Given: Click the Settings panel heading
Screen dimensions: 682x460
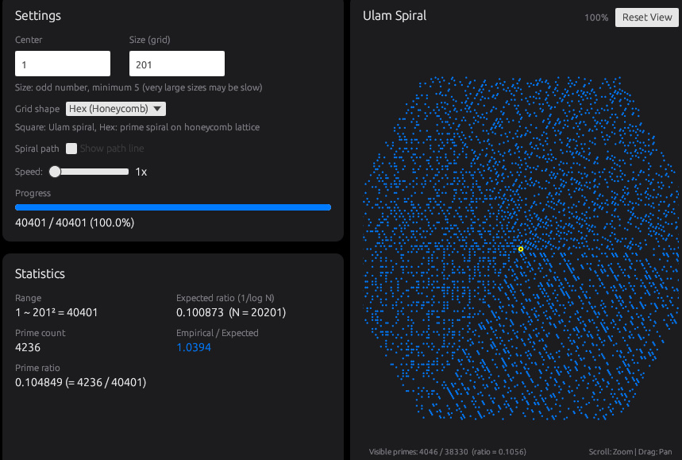Looking at the screenshot, I should tap(38, 16).
